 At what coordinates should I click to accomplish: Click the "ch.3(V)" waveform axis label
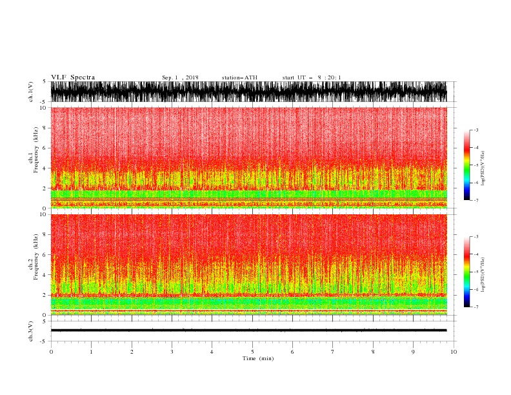point(31,331)
